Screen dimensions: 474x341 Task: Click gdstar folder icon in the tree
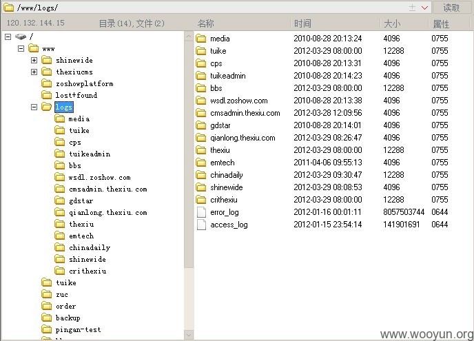tap(60, 200)
